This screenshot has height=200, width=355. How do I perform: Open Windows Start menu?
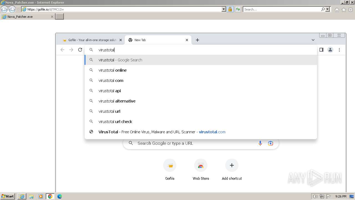point(8,196)
